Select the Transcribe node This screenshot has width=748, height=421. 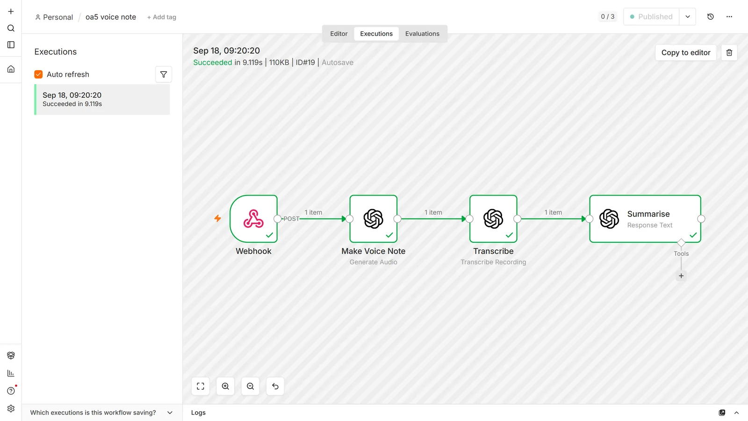[493, 219]
